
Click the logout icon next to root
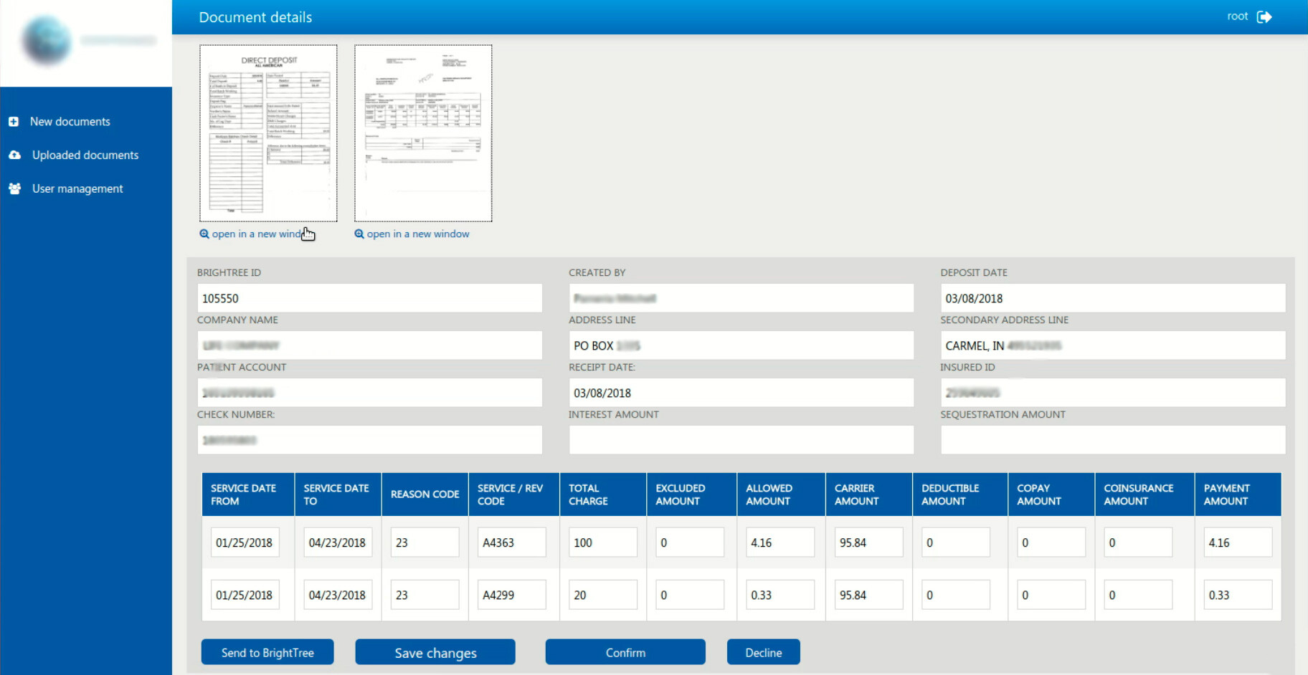pyautogui.click(x=1264, y=16)
